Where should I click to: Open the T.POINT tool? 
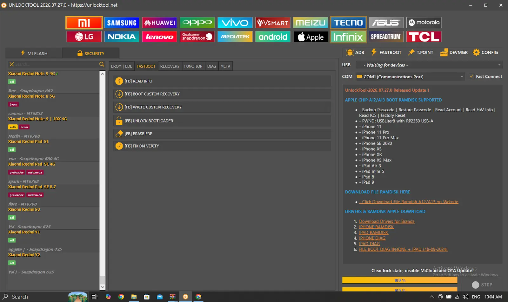pyautogui.click(x=421, y=52)
